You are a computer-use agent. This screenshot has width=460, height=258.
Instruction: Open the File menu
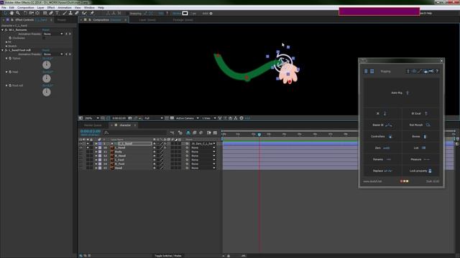point(4,8)
